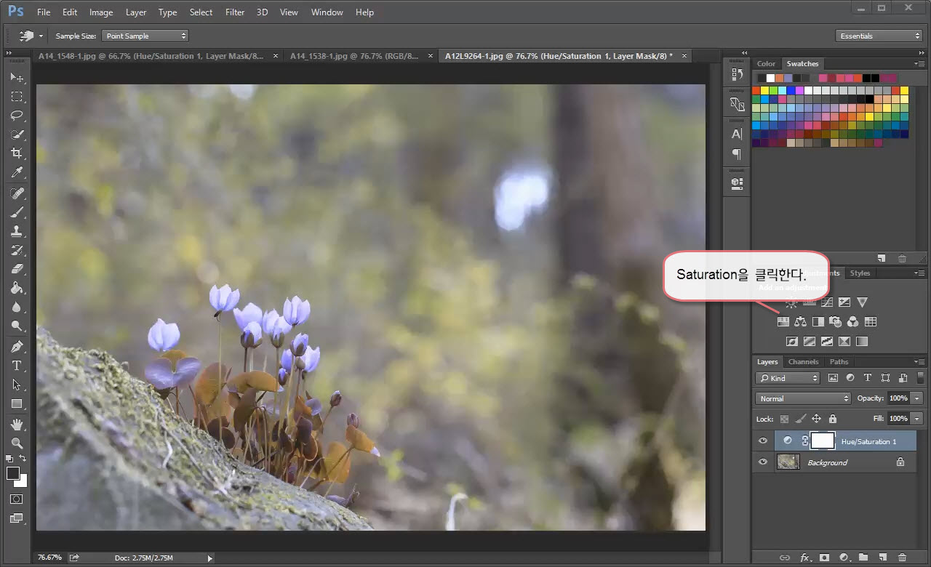This screenshot has width=931, height=567.
Task: Select the Spot Healing Brush tool
Action: (x=17, y=193)
